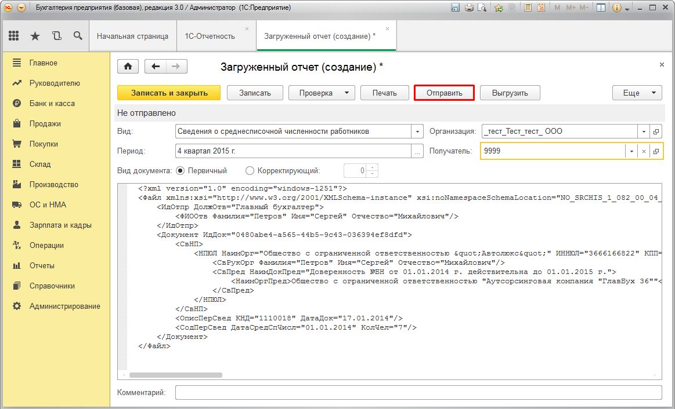The width and height of the screenshot is (675, 409).
Task: Open the calculator icon in title bar
Action: coord(528,8)
